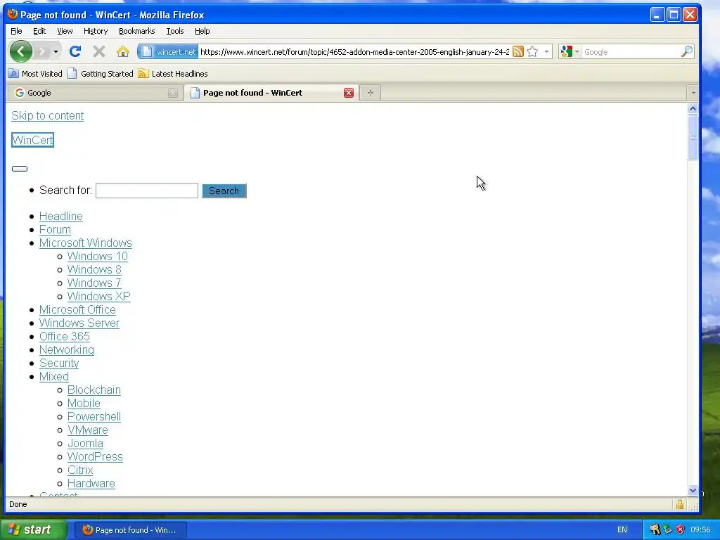Open the Headline link

pyautogui.click(x=61, y=217)
